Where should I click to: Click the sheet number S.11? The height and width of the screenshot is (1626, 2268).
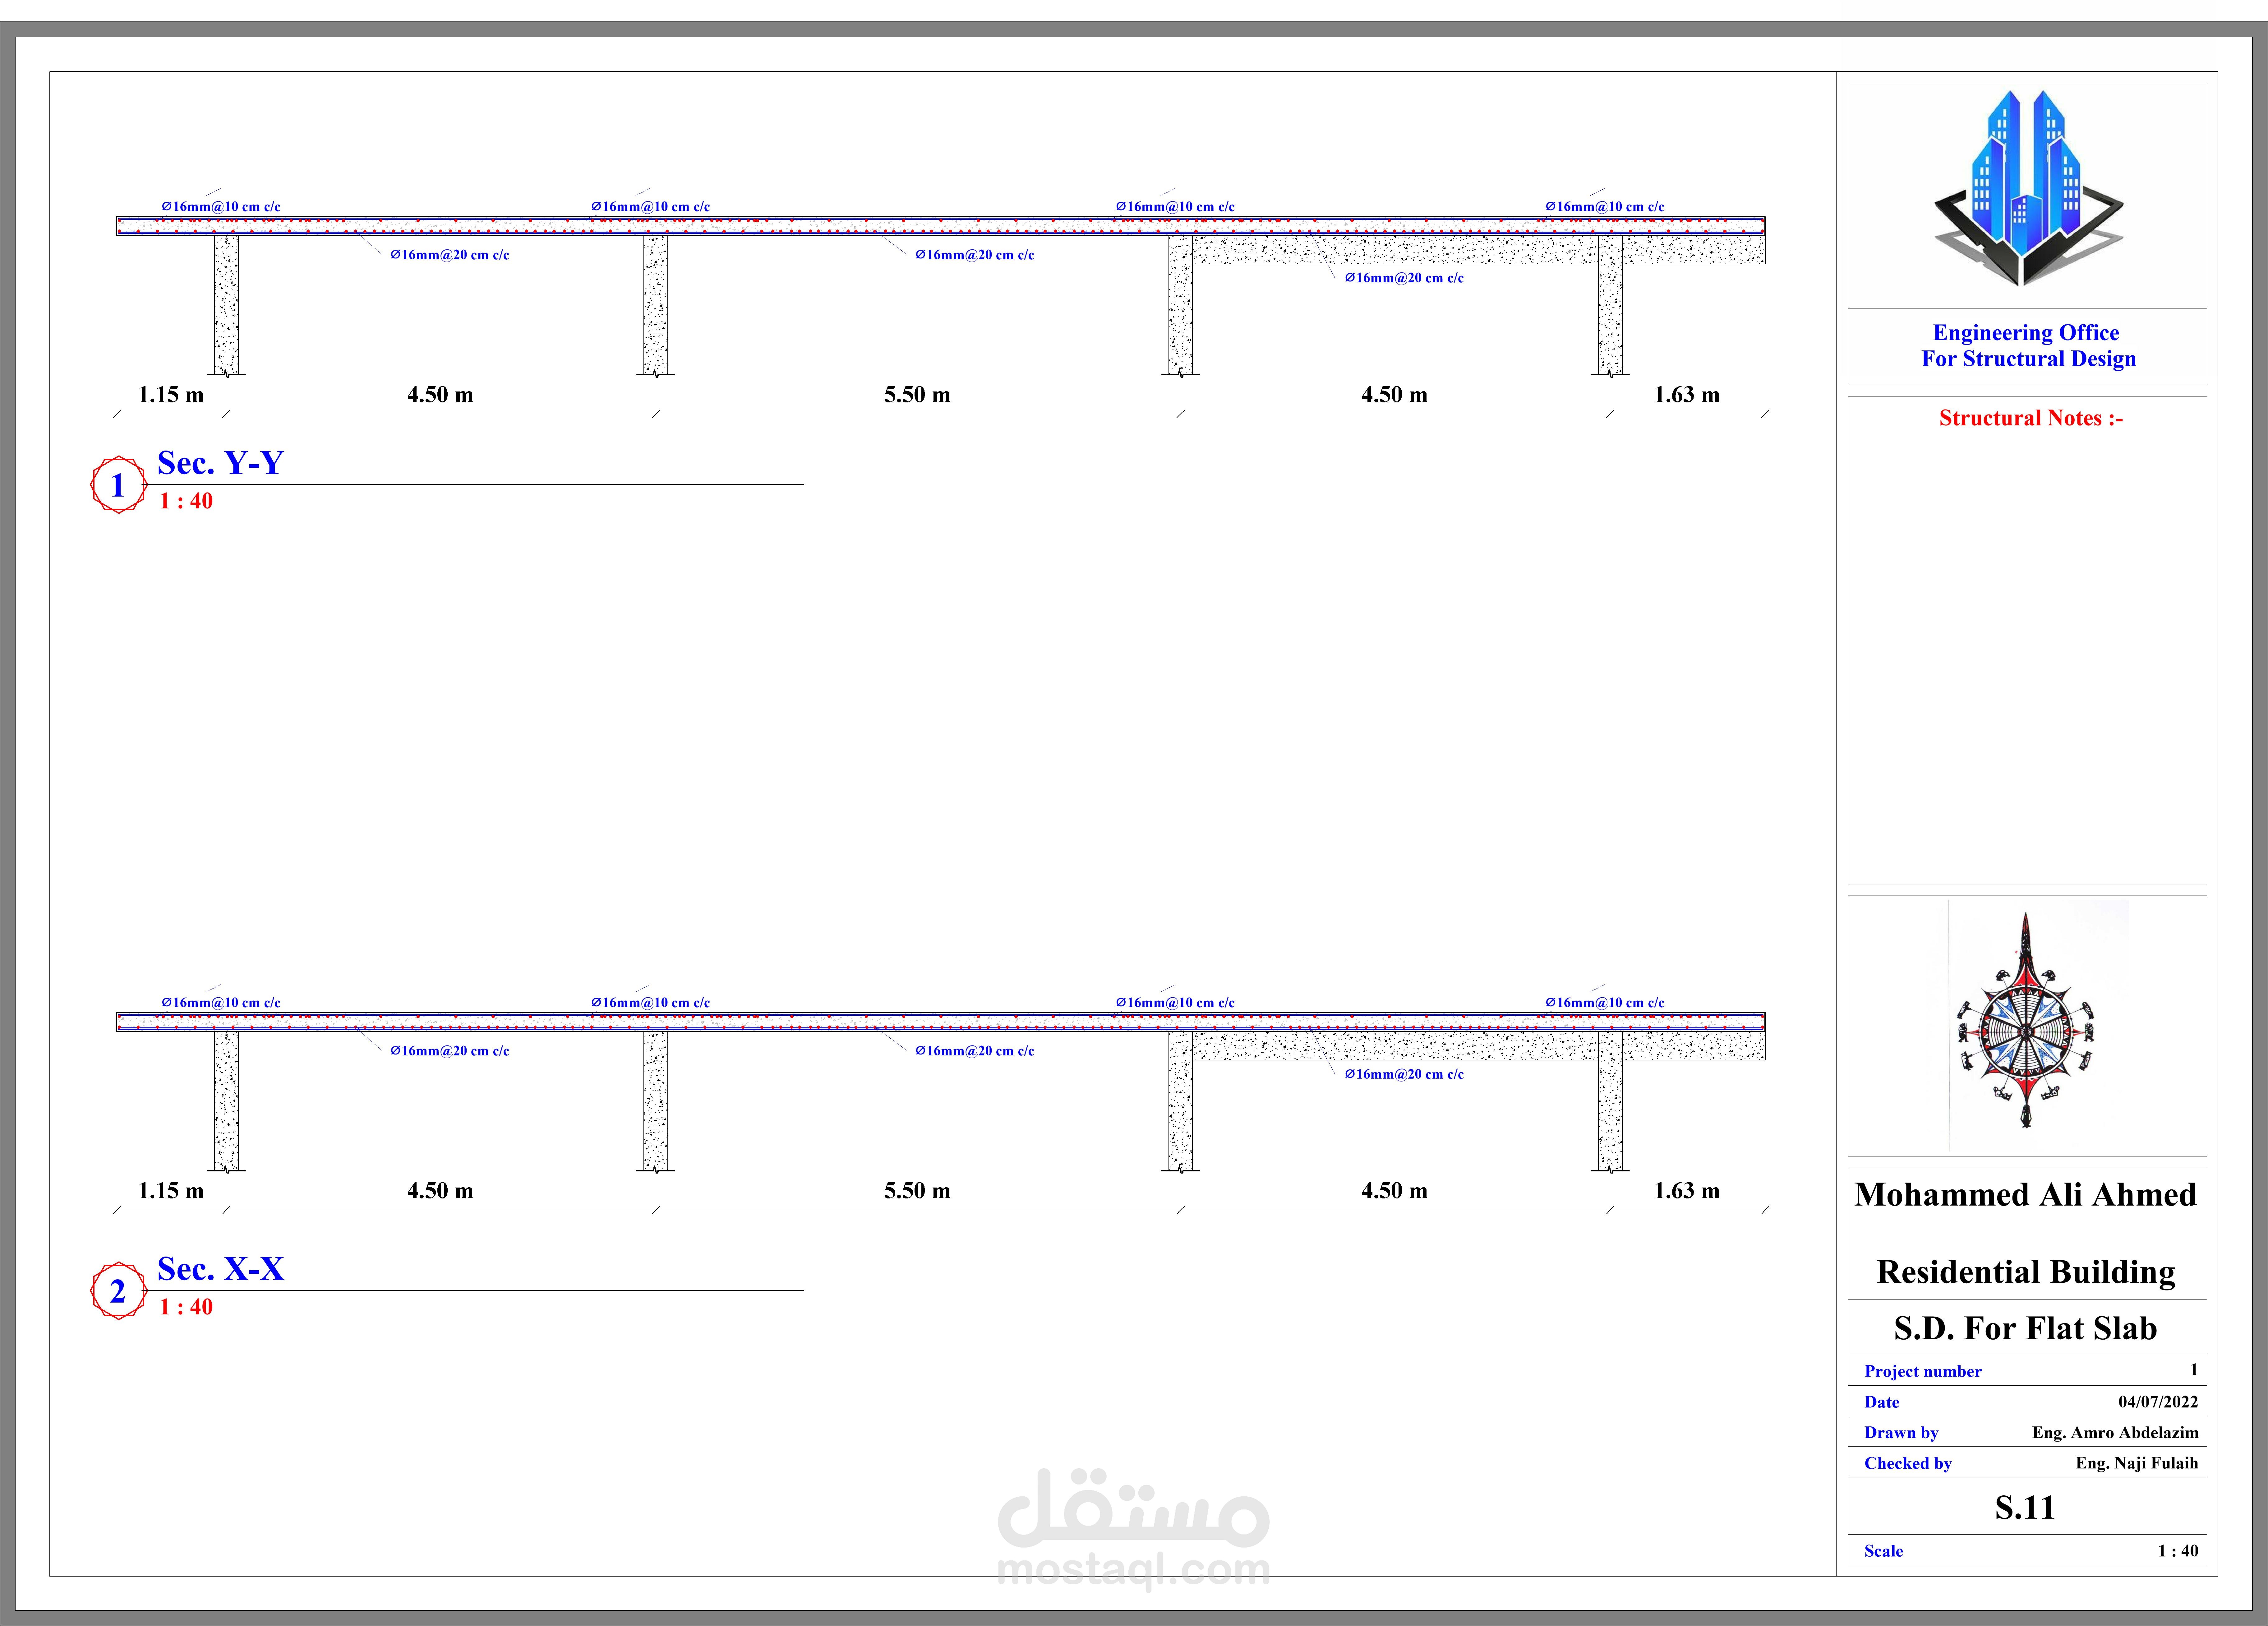(x=2025, y=1507)
